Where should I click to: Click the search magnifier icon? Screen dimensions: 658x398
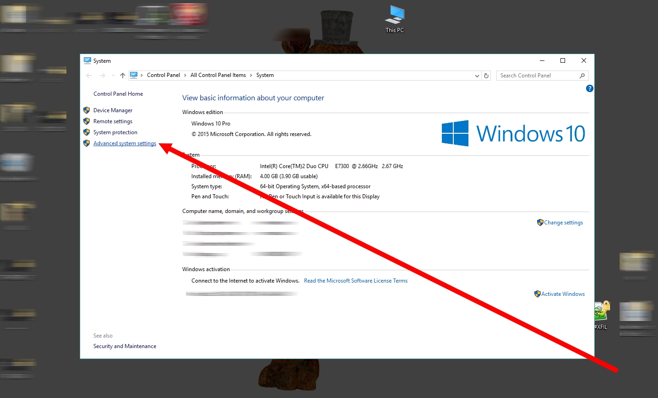tap(582, 76)
